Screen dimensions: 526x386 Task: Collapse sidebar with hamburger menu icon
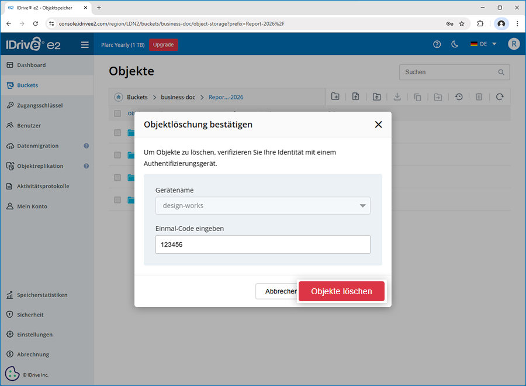coord(85,44)
